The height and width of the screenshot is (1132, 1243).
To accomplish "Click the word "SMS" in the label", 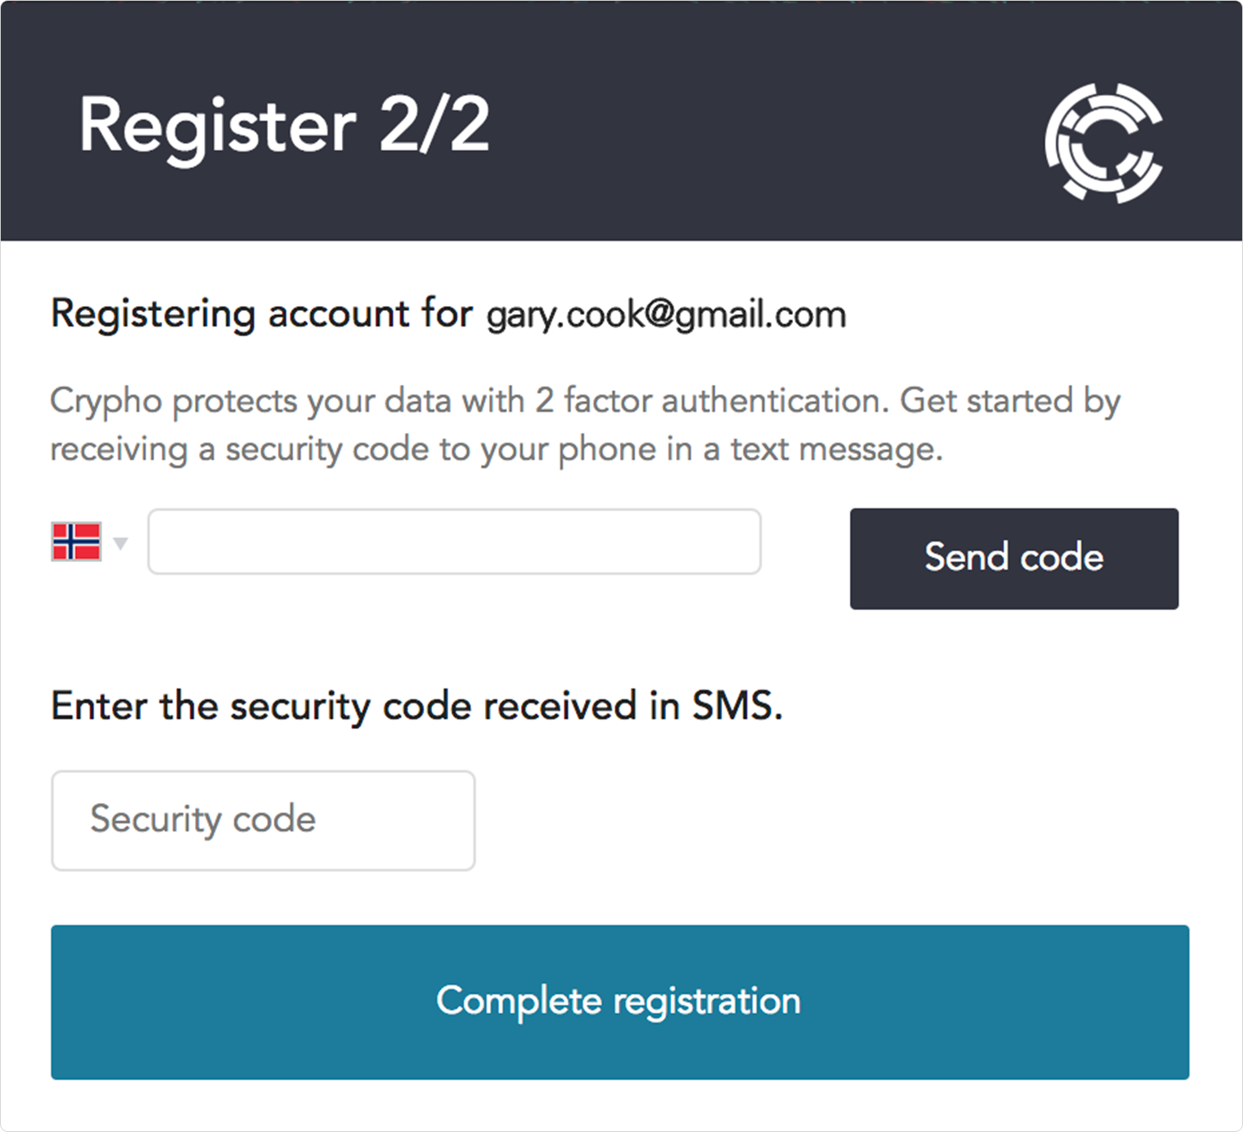I will pyautogui.click(x=735, y=706).
